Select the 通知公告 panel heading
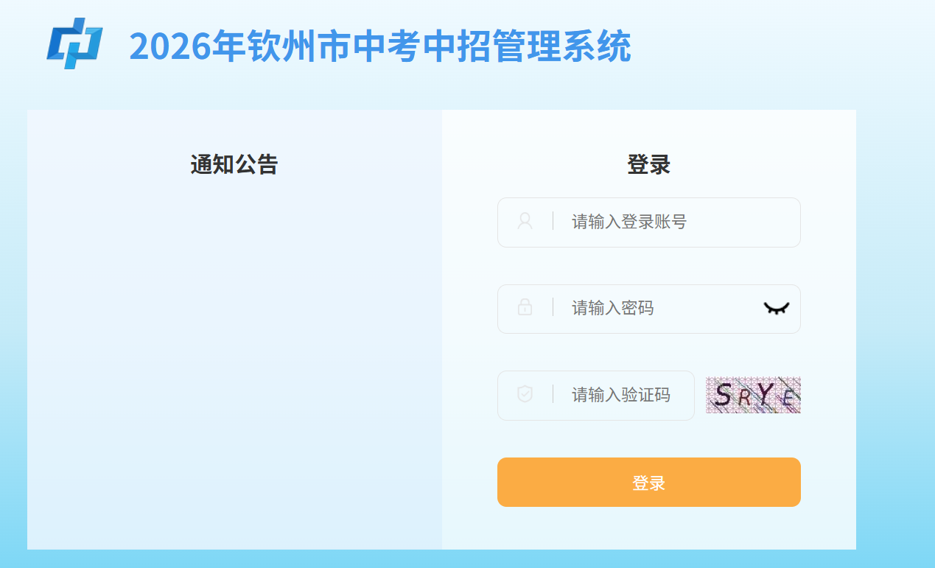Screen dimensions: 935x568 234,164
